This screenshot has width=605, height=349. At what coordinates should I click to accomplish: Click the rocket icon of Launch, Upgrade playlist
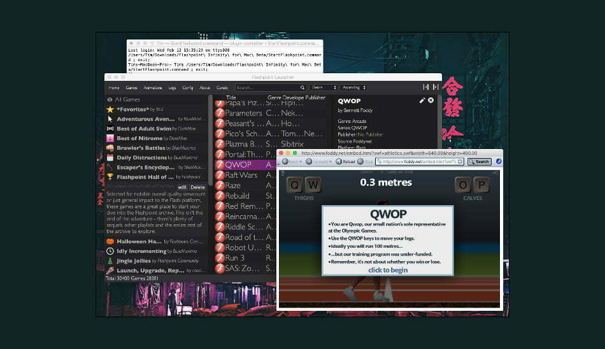(110, 270)
